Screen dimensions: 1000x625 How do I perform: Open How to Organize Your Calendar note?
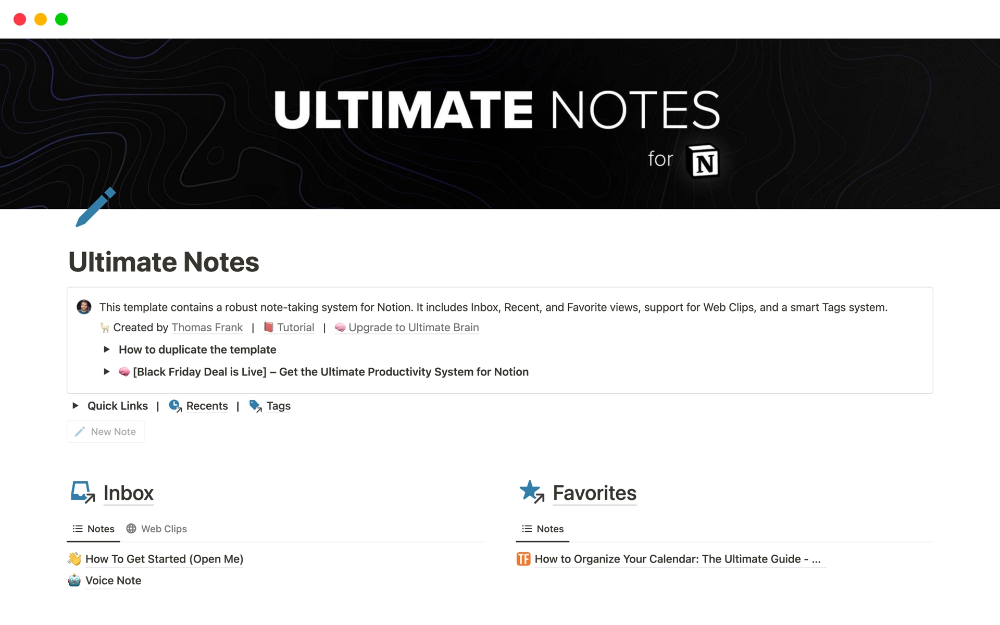coord(677,558)
